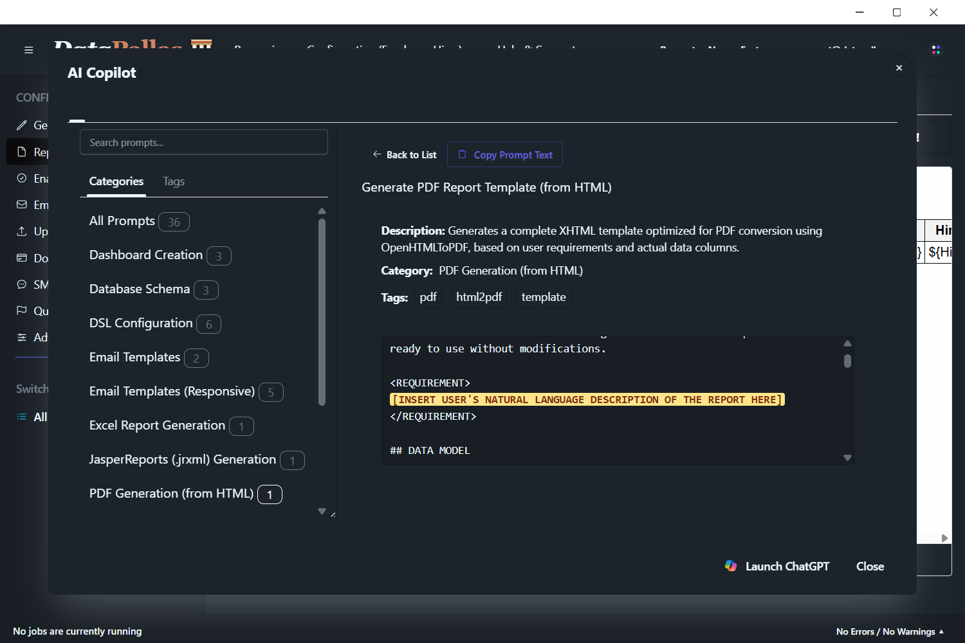965x643 pixels.
Task: Click the category list scrollbar thumb
Action: tap(322, 312)
